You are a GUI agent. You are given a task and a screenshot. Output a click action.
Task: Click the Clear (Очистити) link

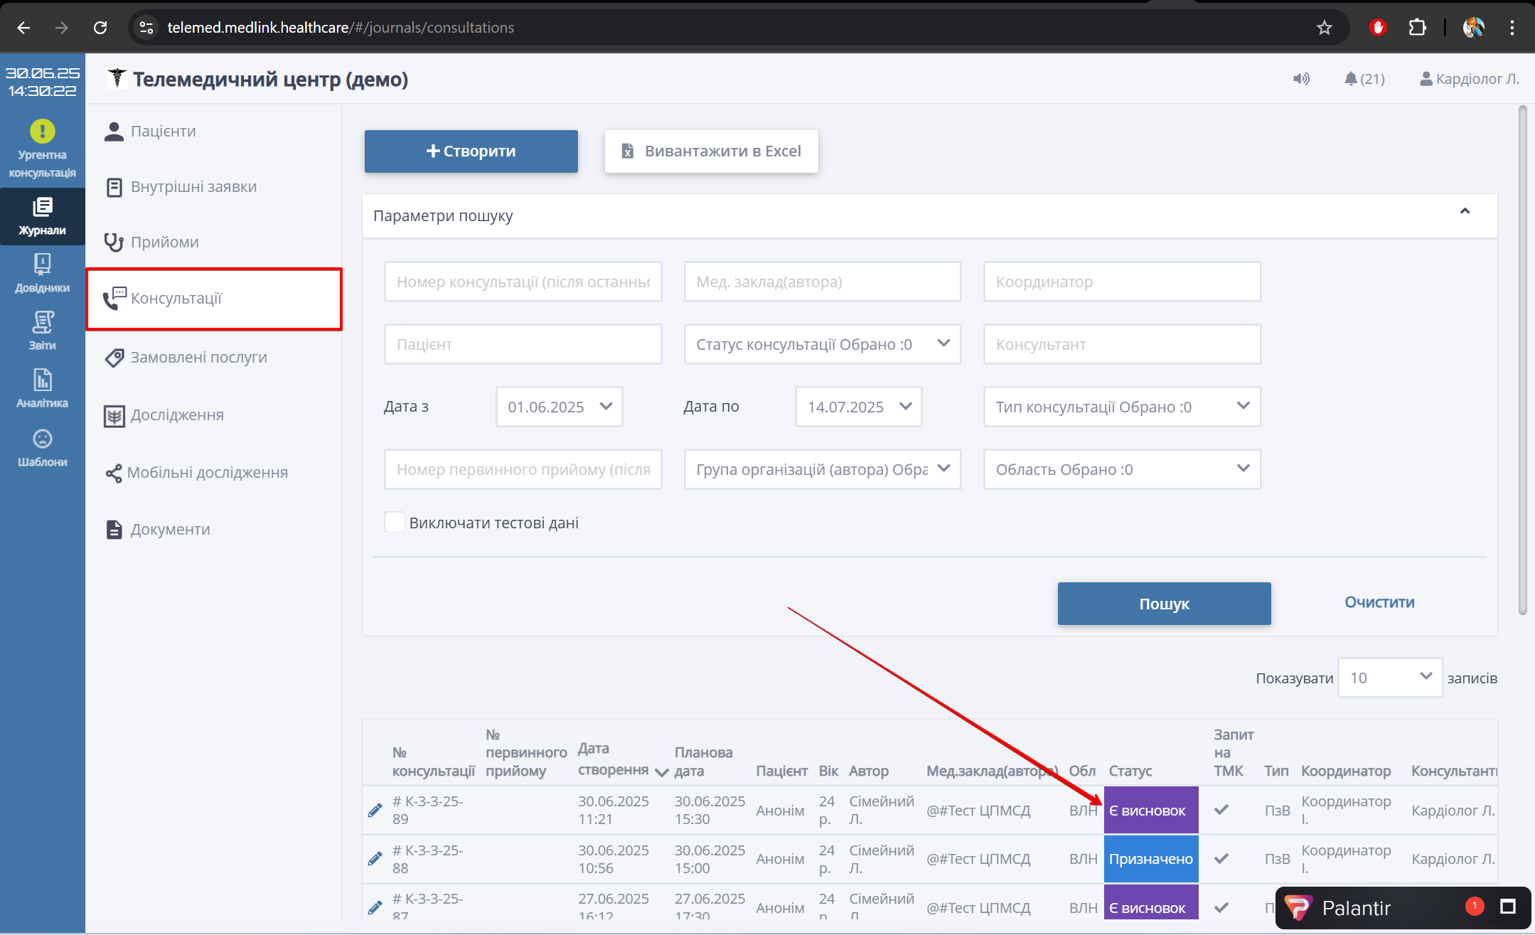(x=1379, y=602)
